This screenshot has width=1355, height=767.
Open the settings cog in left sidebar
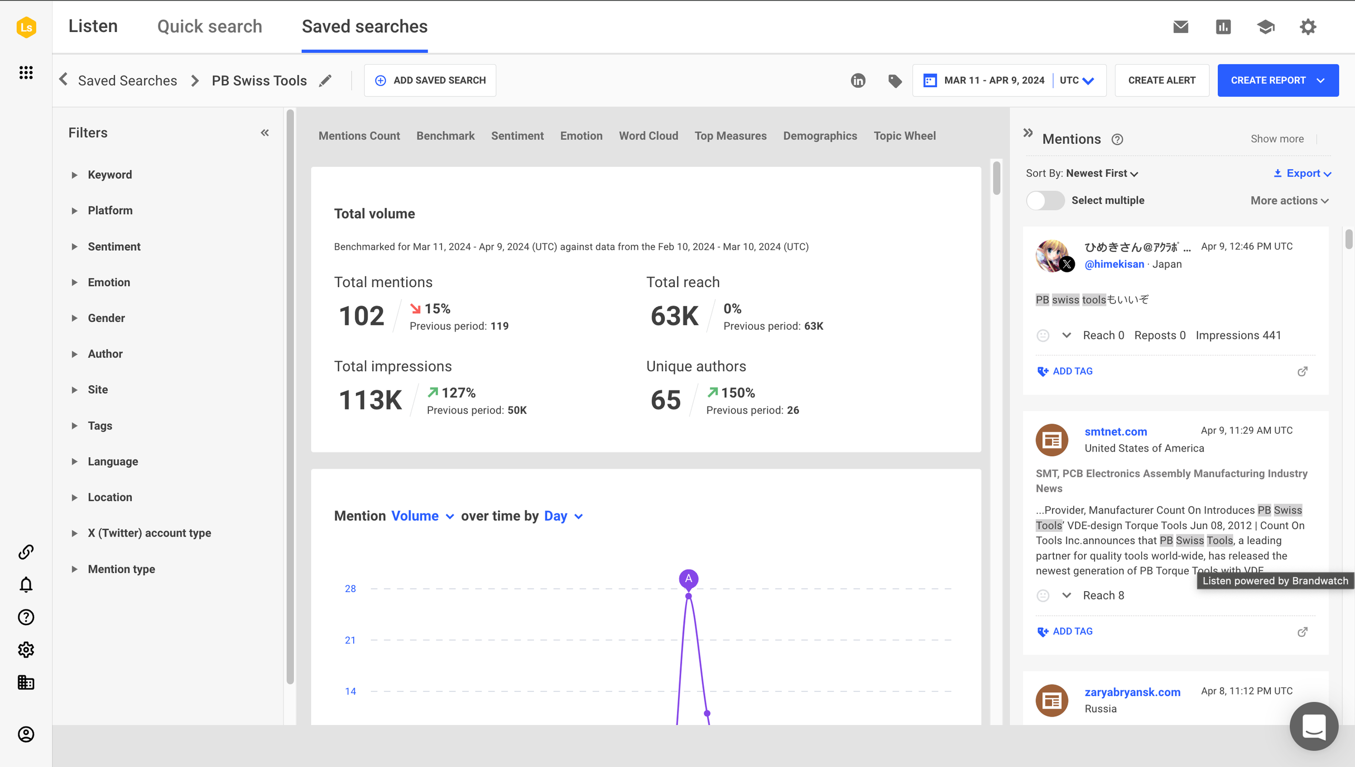pyautogui.click(x=26, y=649)
